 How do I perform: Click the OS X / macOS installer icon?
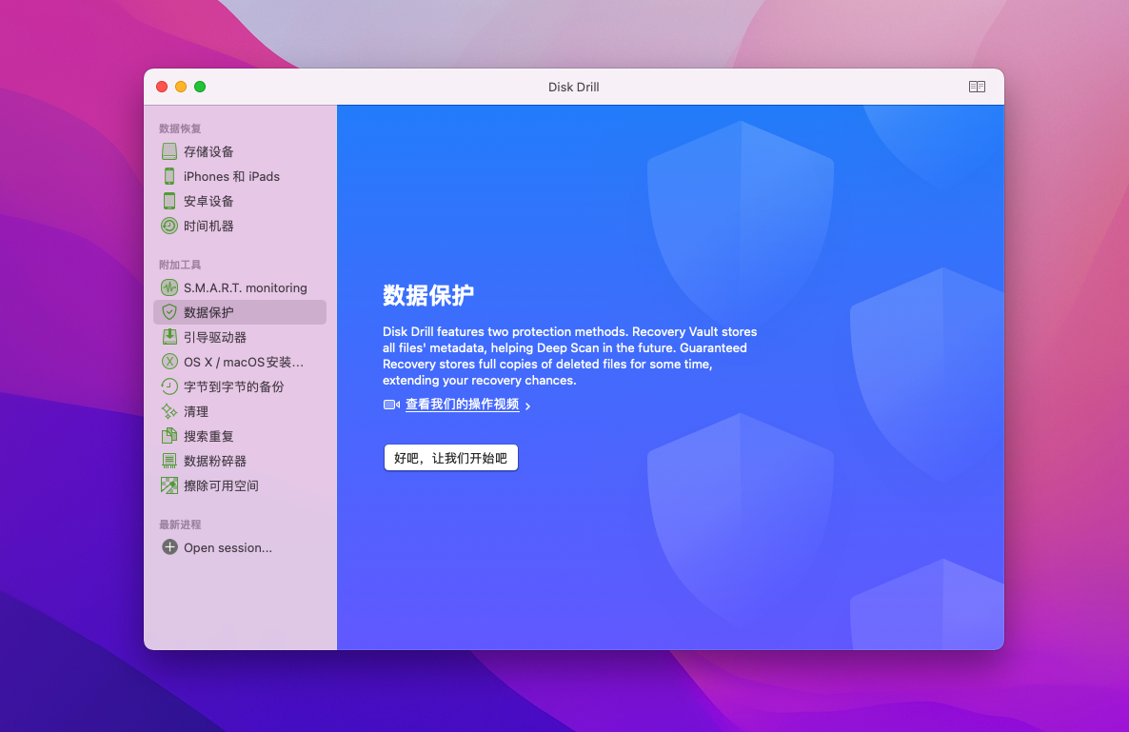click(169, 362)
